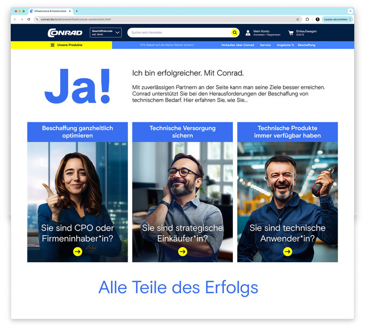Expand the Geschäftskunde customer type dropdown

[x=106, y=33]
